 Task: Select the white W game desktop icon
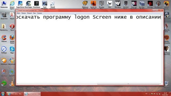[118, 4]
